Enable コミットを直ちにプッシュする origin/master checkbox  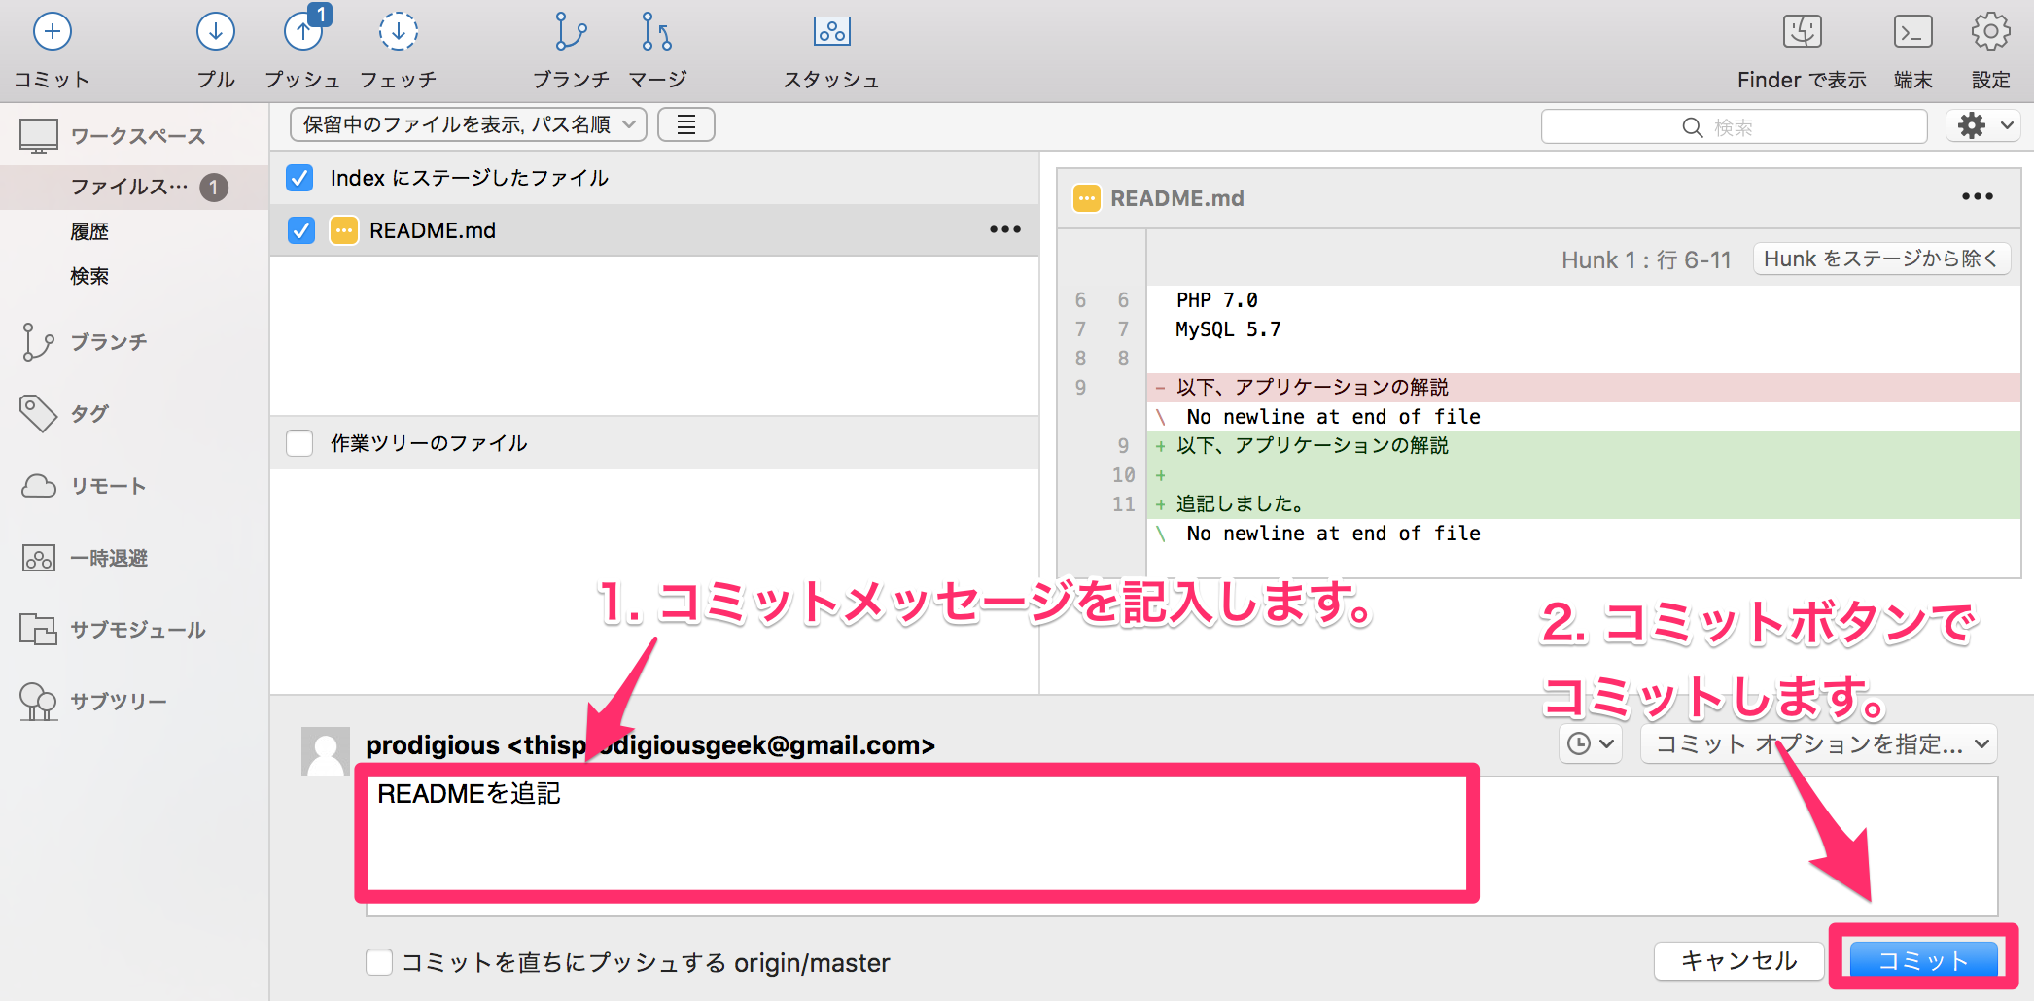coord(379,962)
